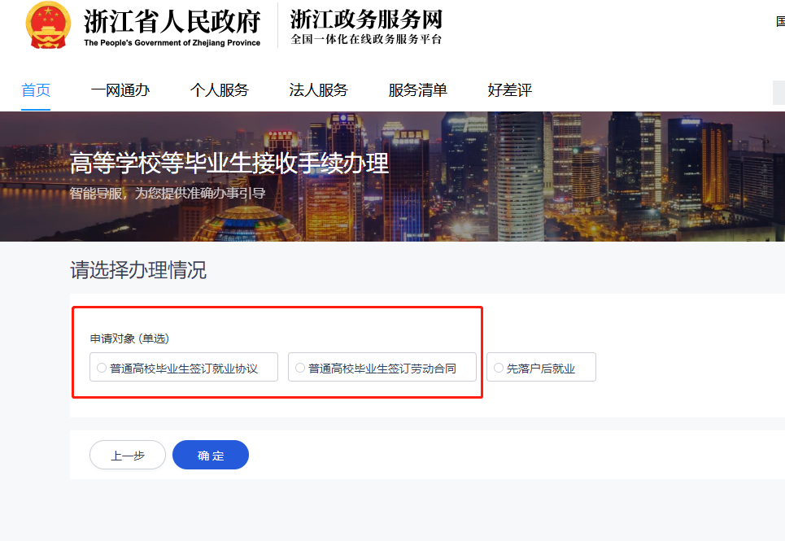Go to the 首页 tab

pos(36,90)
